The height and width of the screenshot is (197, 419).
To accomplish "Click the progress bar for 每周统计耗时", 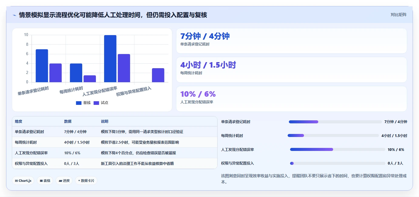I will tap(333, 135).
